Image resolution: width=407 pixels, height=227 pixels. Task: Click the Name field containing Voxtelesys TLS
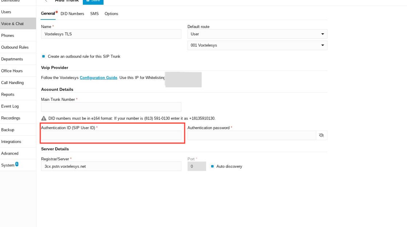[111, 34]
